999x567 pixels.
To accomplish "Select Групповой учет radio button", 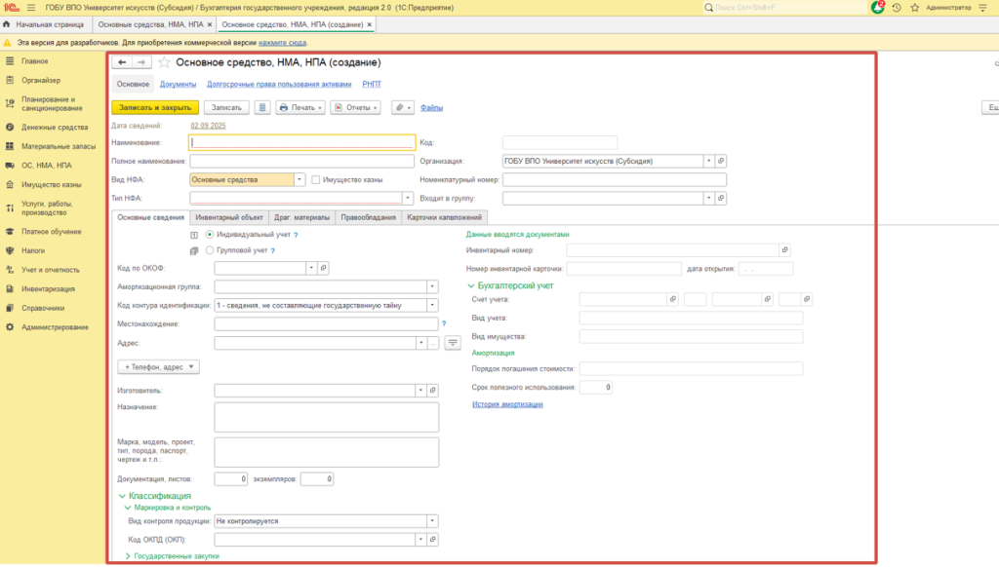I will click(210, 250).
